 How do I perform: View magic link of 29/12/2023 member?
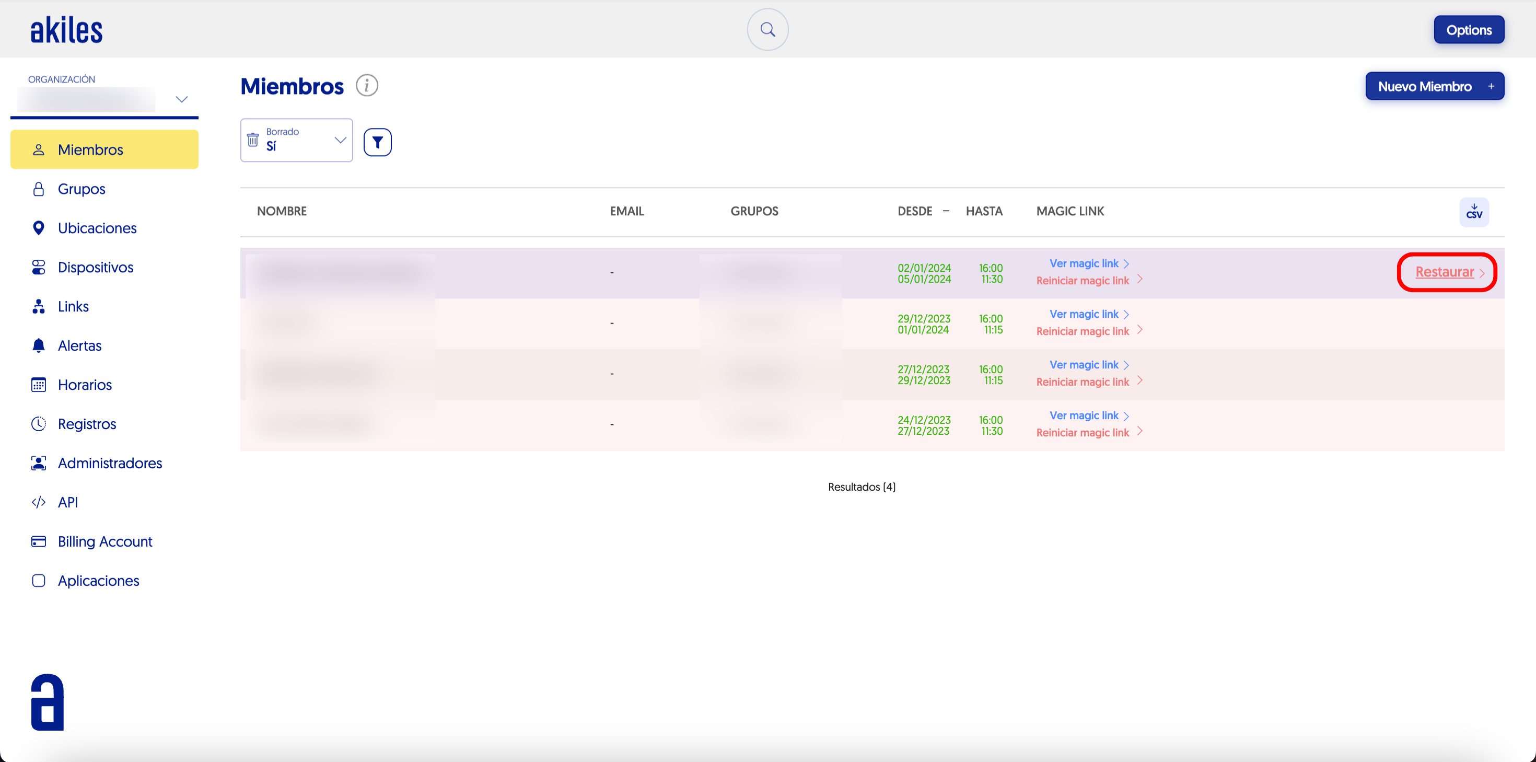(x=1084, y=314)
